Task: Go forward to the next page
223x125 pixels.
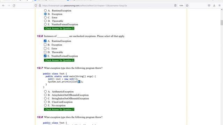Action: point(9,6)
